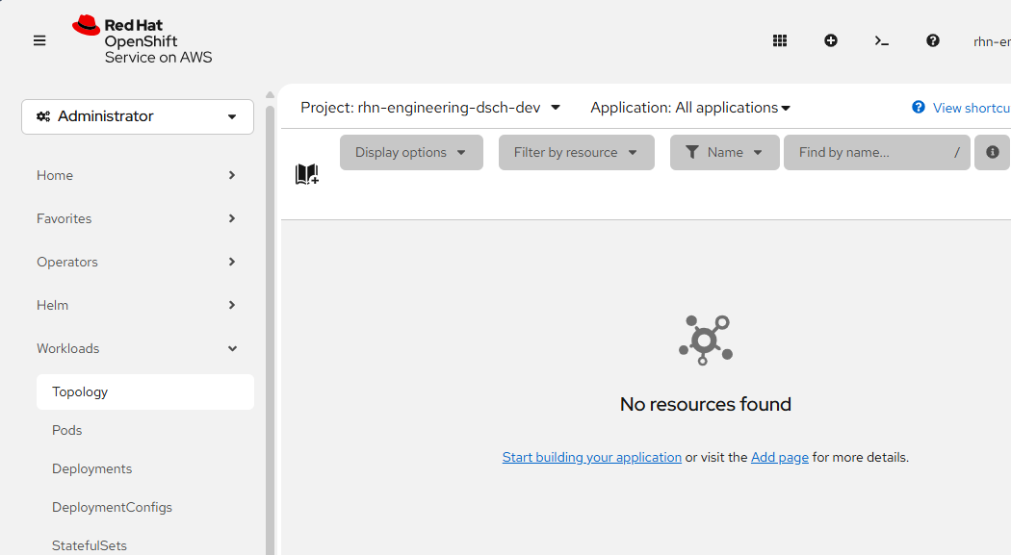Open the Administrator perspective switcher
The image size is (1011, 555).
[138, 116]
